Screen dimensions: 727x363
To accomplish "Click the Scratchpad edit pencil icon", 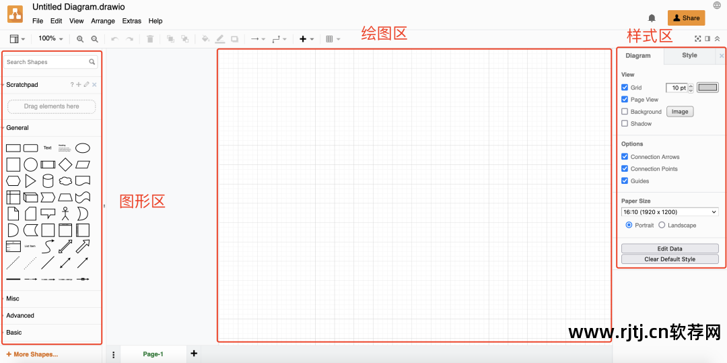I will pos(86,85).
